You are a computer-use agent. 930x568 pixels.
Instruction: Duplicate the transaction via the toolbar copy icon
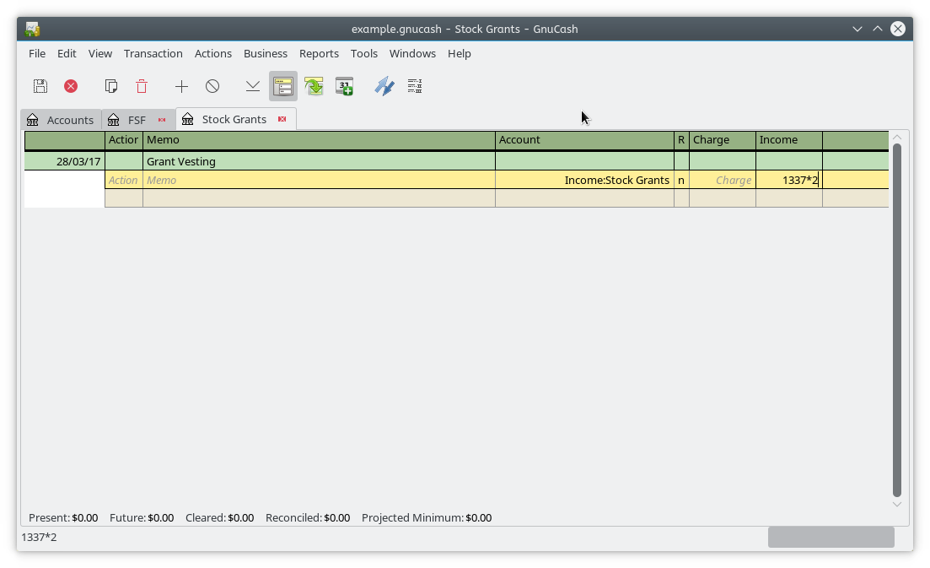pos(111,86)
